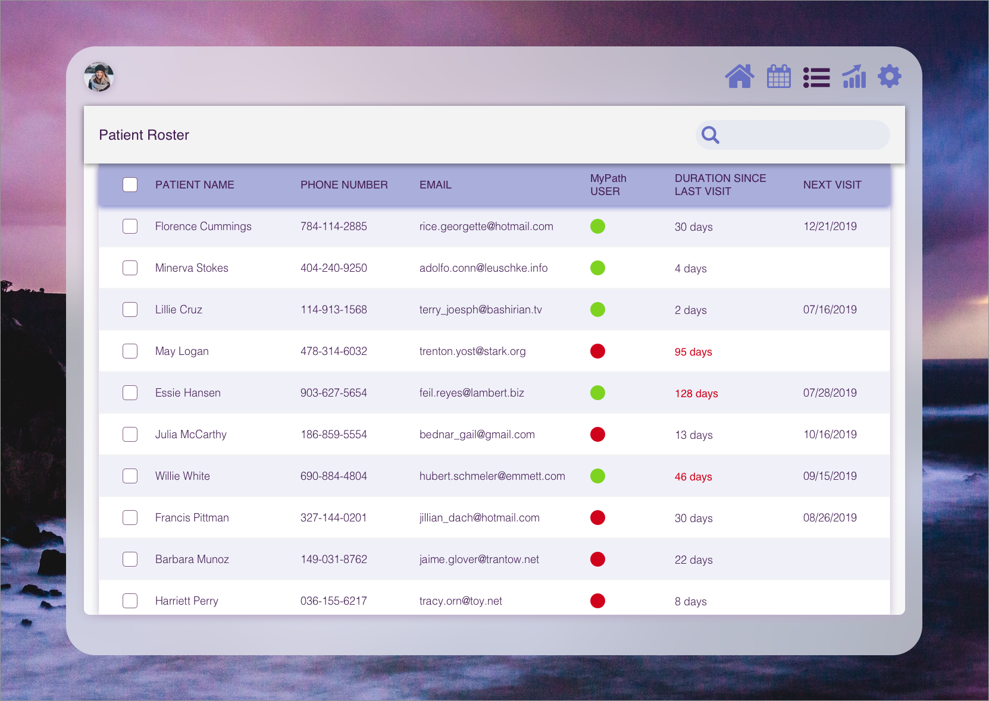The image size is (989, 701).
Task: Click the red 46 days duration
Action: click(x=693, y=477)
